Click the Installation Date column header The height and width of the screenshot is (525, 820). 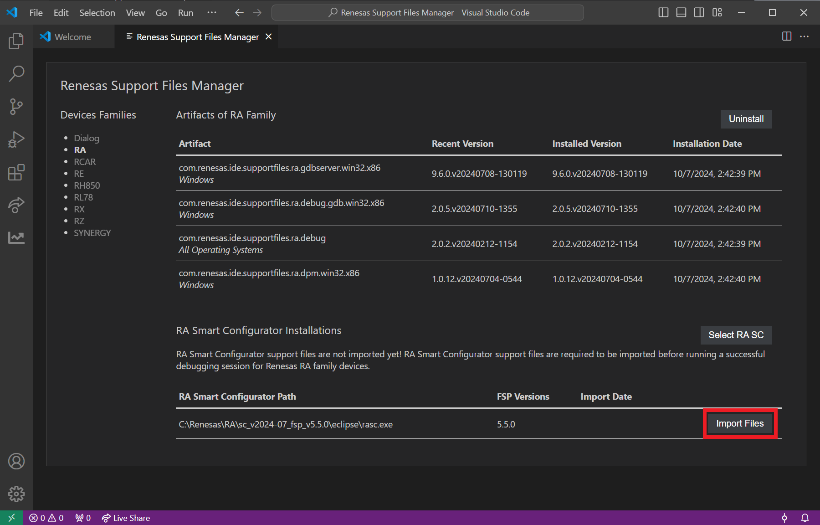(x=707, y=144)
